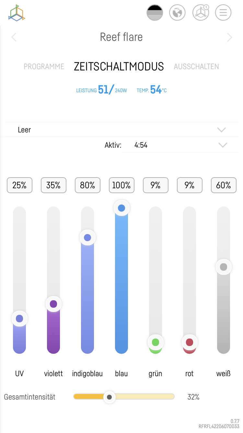Click the weiß 60% value field
This screenshot has width=243, height=433.
point(224,185)
